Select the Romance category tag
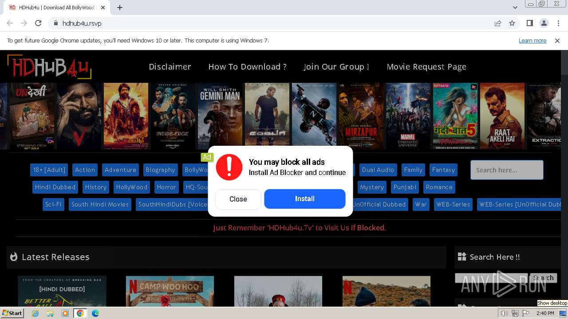The image size is (568, 319). (439, 187)
